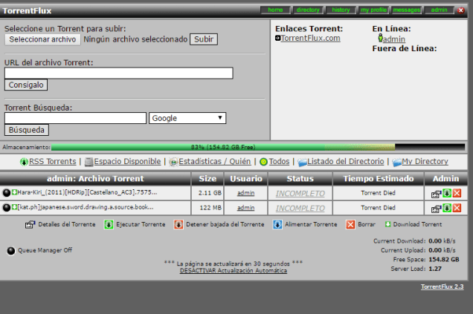Click the Free Space 154.82 GB value
The image size is (473, 314).
click(x=444, y=260)
